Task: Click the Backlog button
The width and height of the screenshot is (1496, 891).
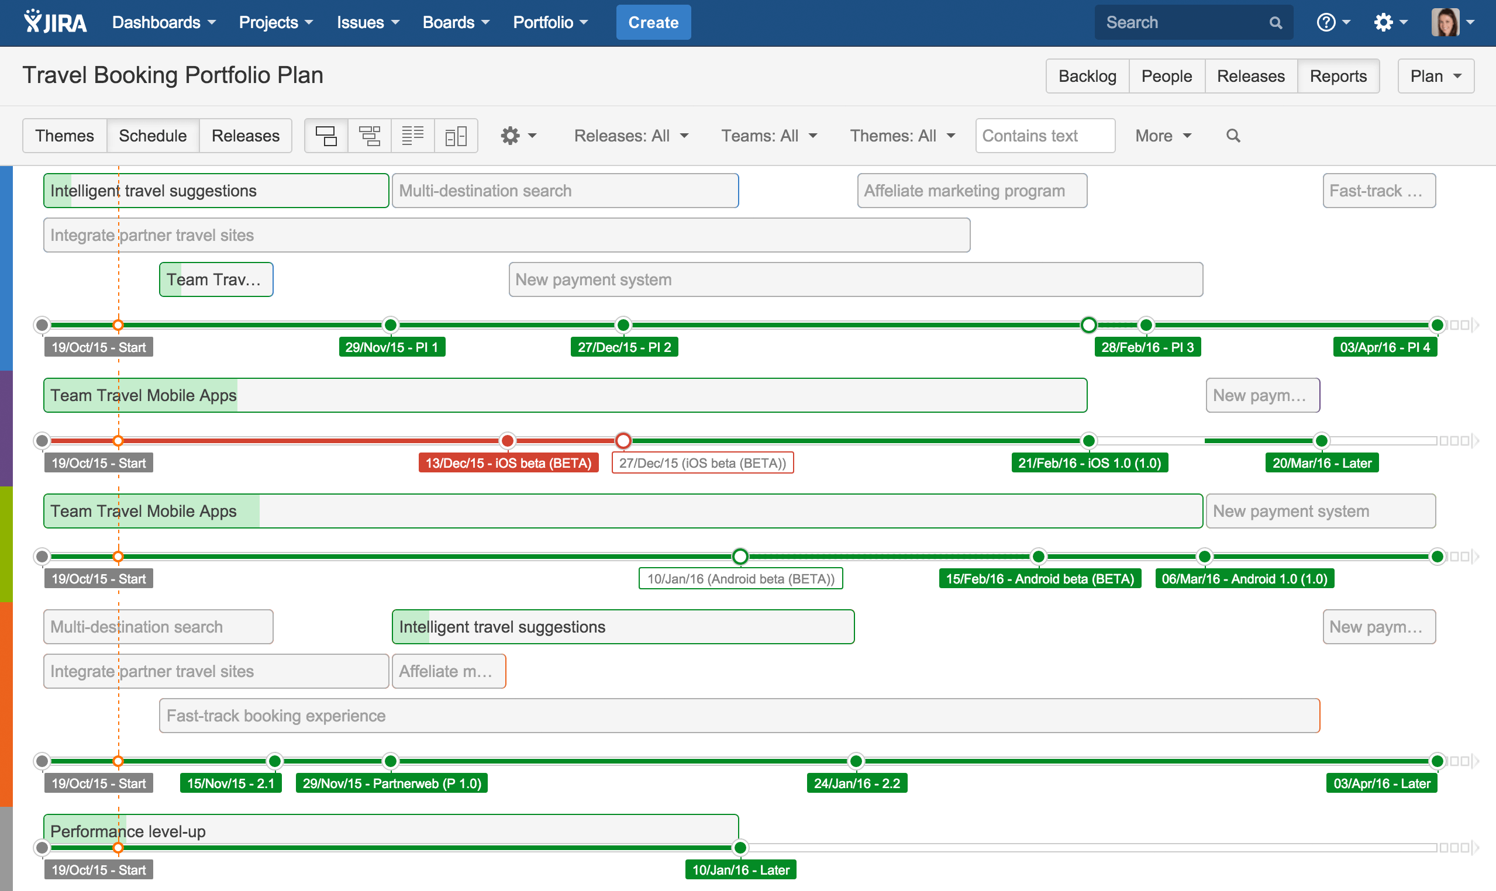Action: pyautogui.click(x=1087, y=74)
